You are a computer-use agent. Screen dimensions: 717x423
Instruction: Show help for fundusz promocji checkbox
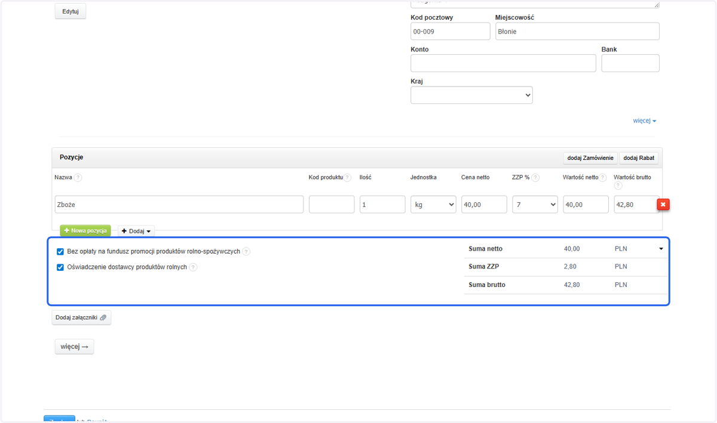(246, 252)
